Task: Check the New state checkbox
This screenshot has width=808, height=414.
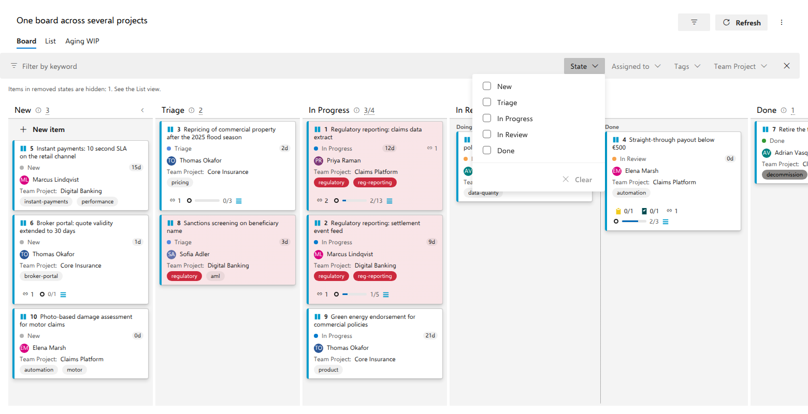Action: (x=487, y=86)
